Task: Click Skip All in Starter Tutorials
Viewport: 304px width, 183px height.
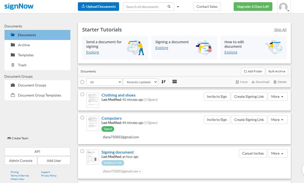Action: tap(280, 30)
